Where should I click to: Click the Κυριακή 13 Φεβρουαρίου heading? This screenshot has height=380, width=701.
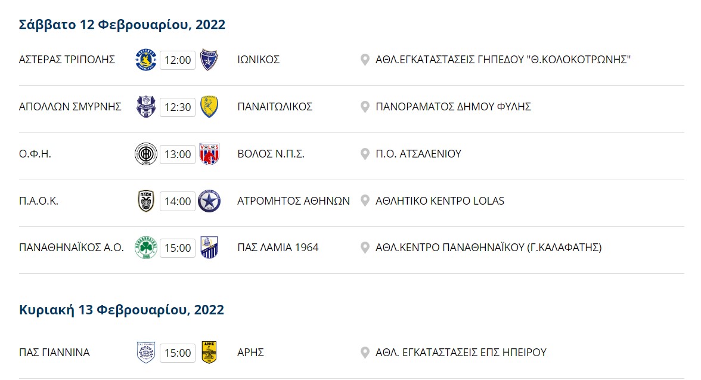(x=121, y=310)
